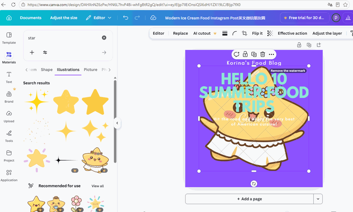Open the Project panel in the sidebar

click(x=9, y=156)
